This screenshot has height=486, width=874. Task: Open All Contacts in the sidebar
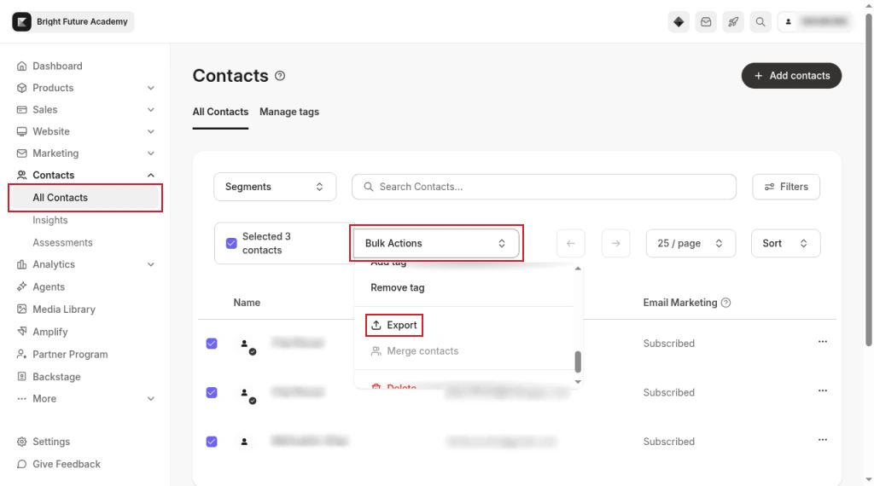pos(85,198)
